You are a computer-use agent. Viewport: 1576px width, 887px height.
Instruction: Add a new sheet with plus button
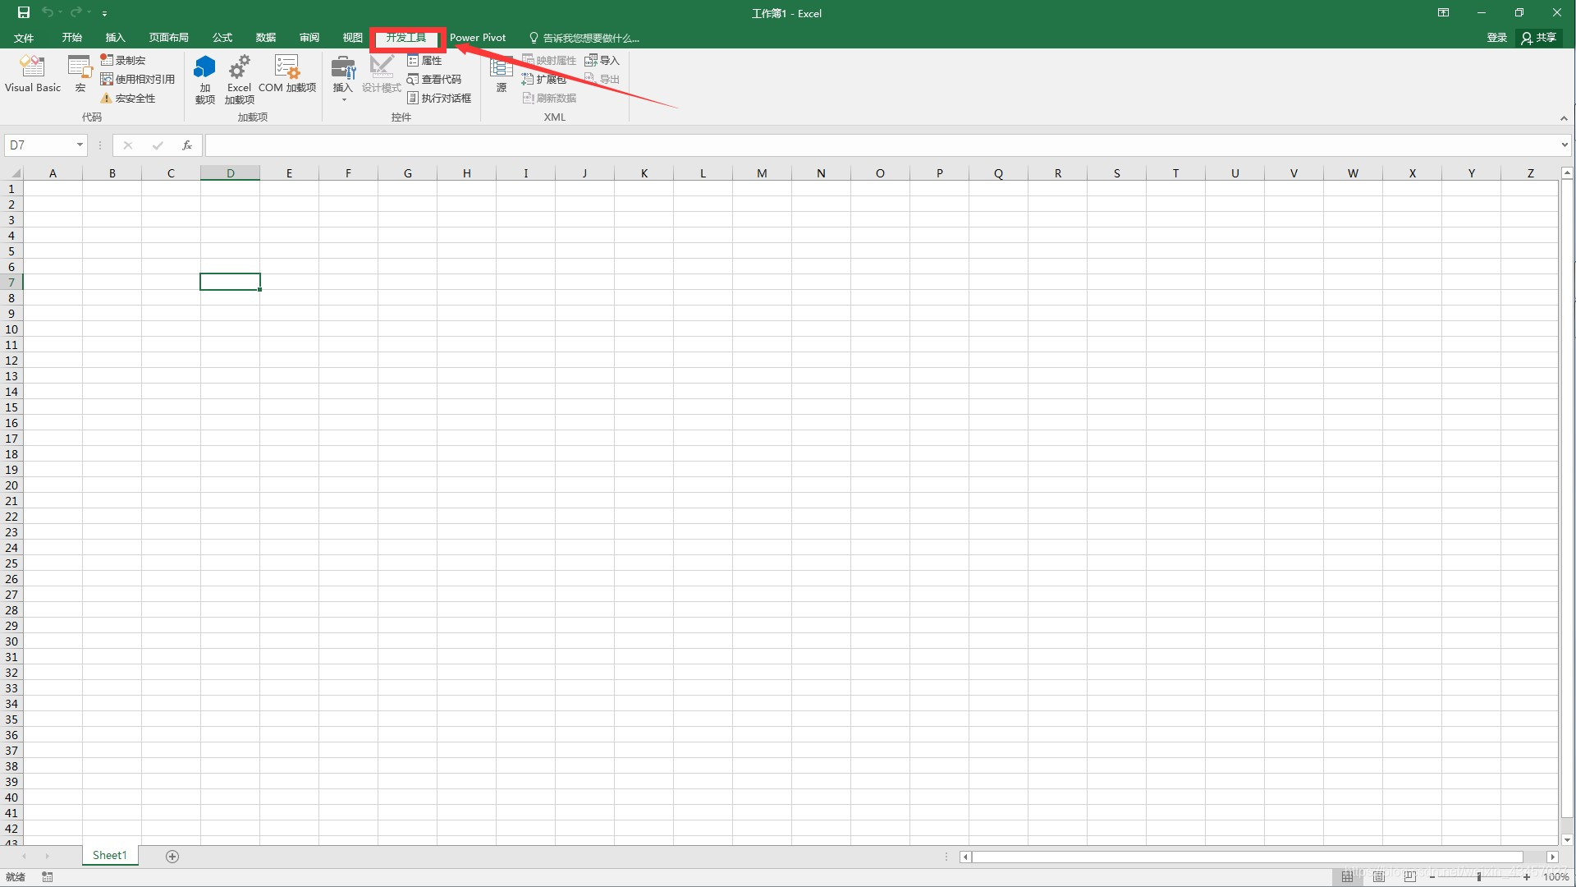click(x=172, y=856)
